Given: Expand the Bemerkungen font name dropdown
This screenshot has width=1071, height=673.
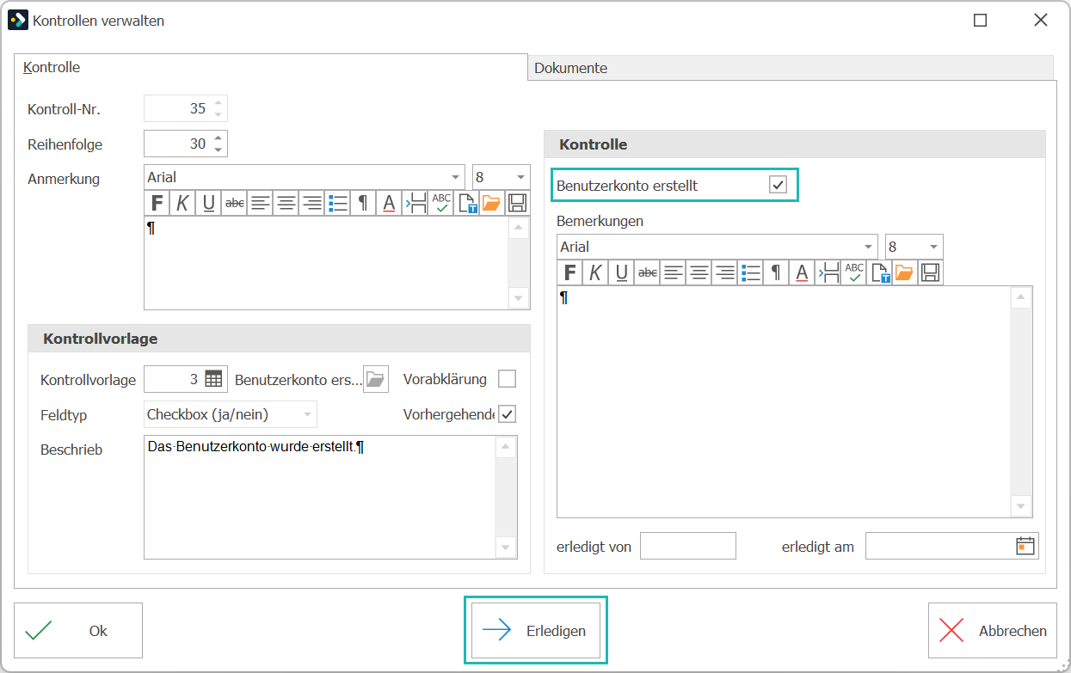Looking at the screenshot, I should pos(868,247).
